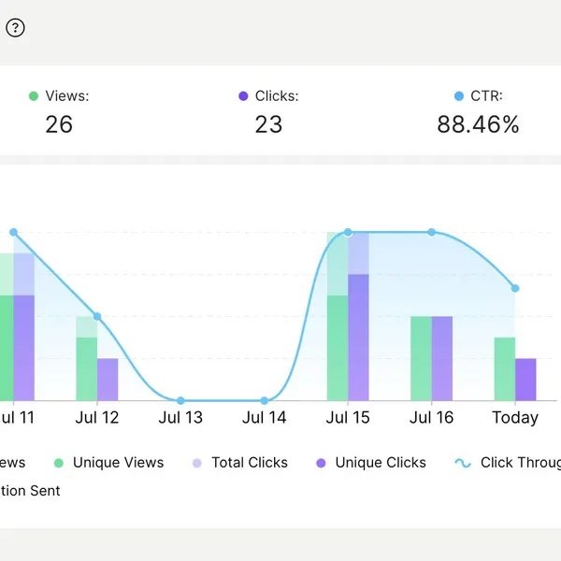This screenshot has height=561, width=561.
Task: Click the CTR value 88.46%
Action: tap(478, 124)
